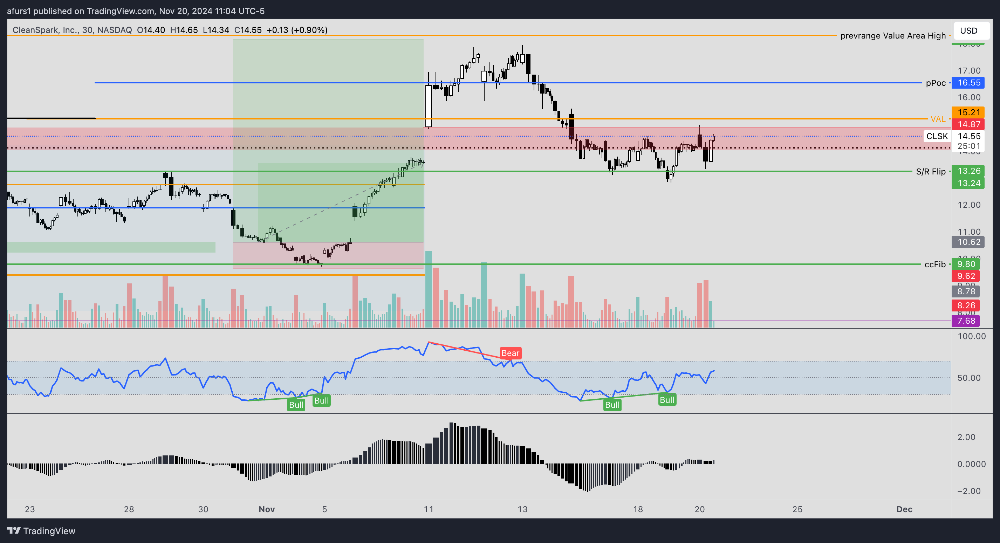Click the TradingView logo in the footer
Screen dimensions: 1000x543
41,531
